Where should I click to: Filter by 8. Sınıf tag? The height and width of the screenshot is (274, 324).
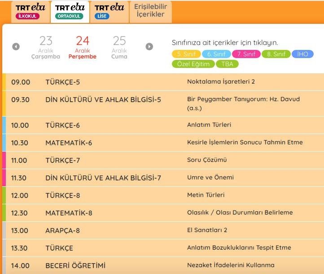tap(276, 54)
